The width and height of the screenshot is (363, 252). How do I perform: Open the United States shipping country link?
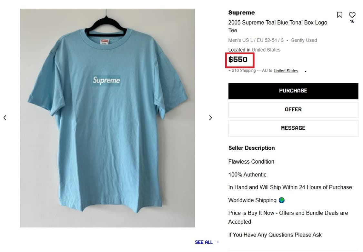286,71
